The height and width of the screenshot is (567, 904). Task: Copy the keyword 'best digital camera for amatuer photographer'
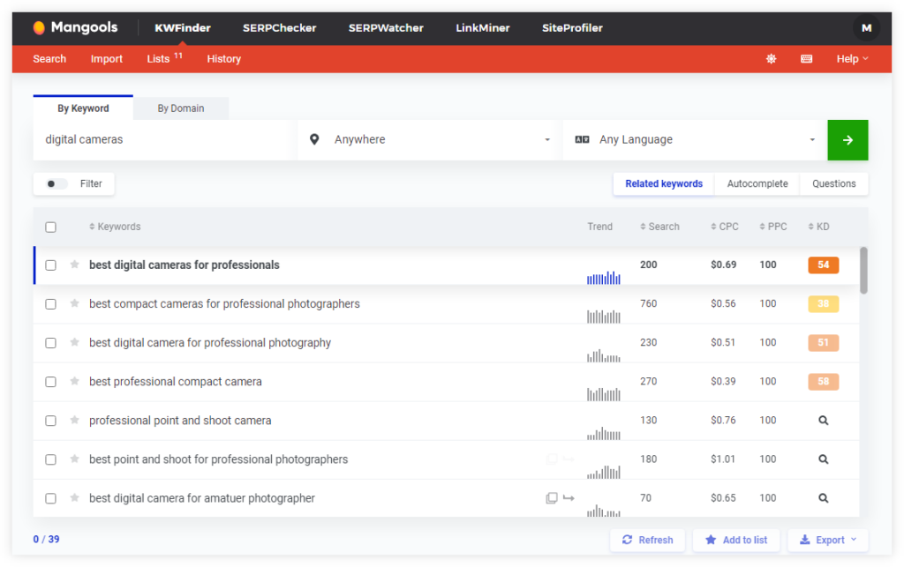551,497
